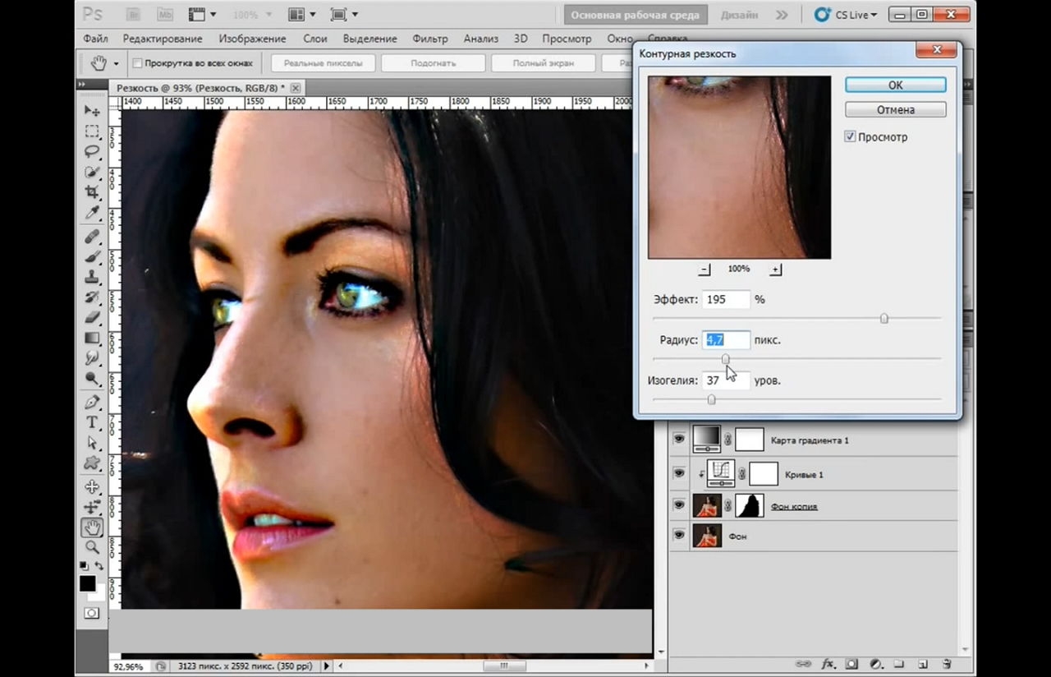Select the Lasso tool in toolbar
Screen dimensions: 1051x677
click(92, 151)
